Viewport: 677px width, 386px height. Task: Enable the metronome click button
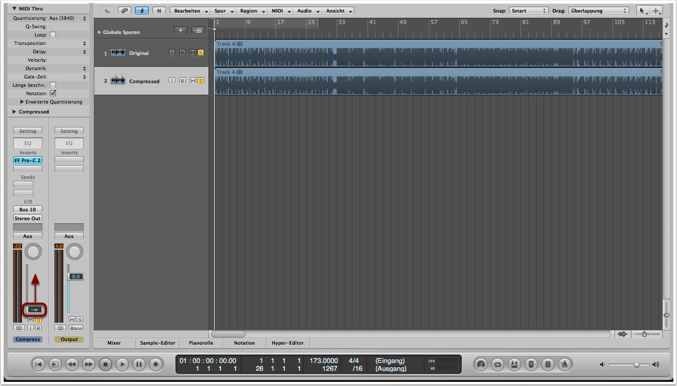(x=564, y=364)
